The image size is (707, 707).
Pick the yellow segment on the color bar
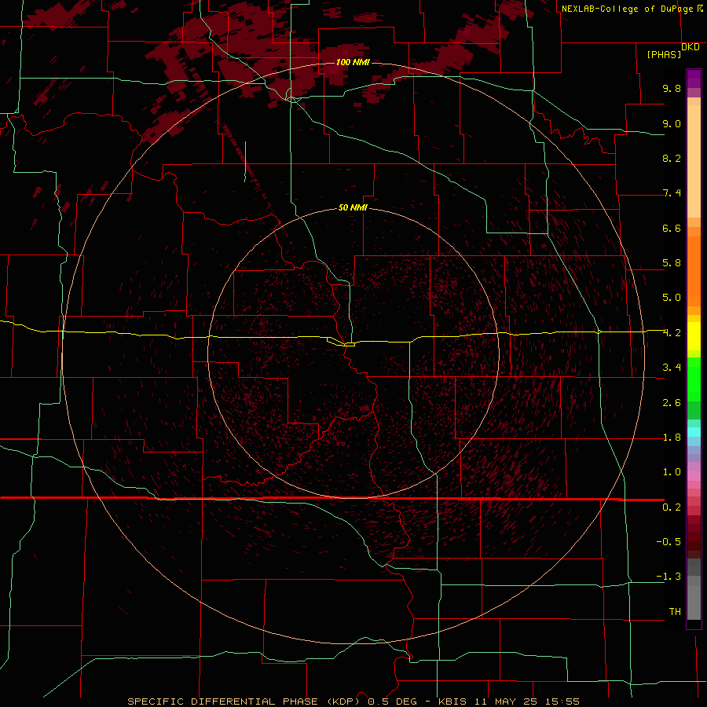click(x=694, y=336)
